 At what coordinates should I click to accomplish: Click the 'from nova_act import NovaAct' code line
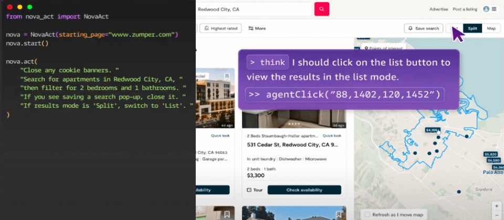(57, 16)
